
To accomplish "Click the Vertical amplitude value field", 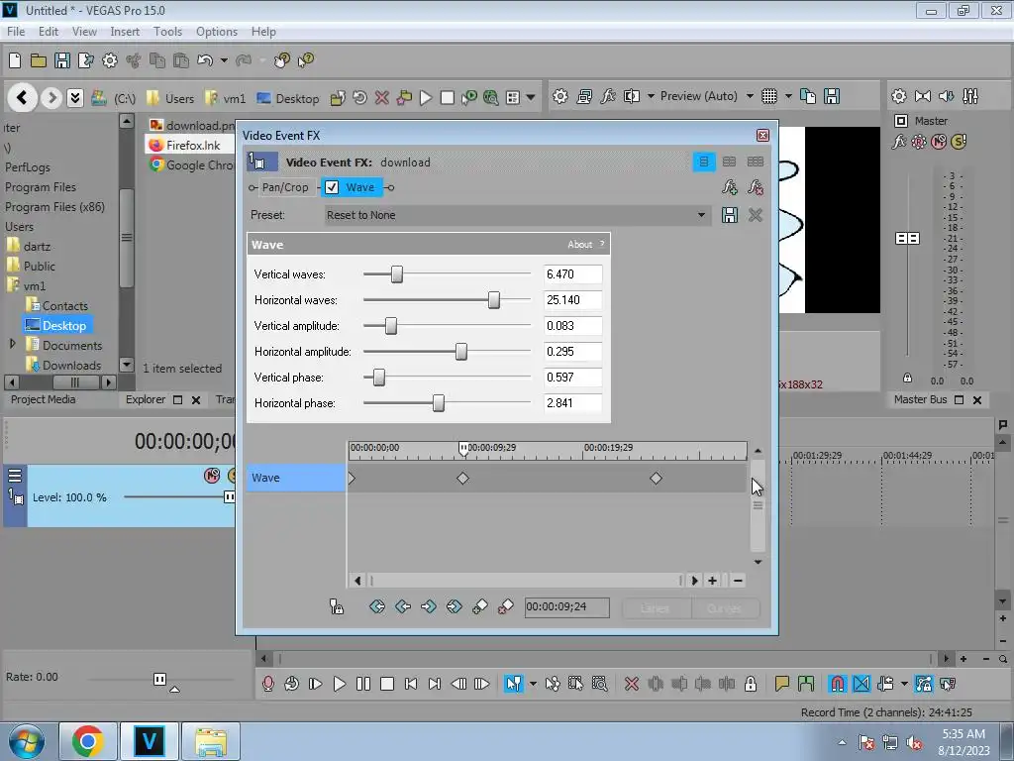I will click(x=573, y=325).
